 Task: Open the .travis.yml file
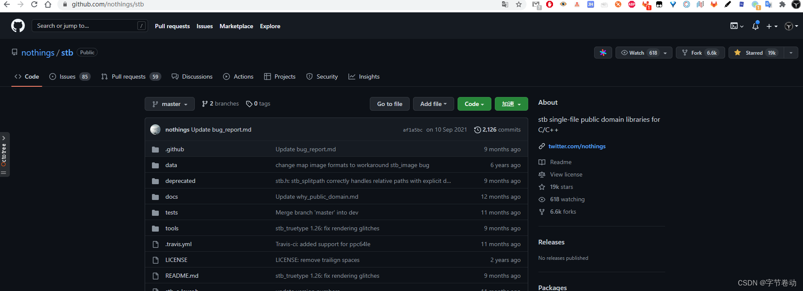click(178, 244)
